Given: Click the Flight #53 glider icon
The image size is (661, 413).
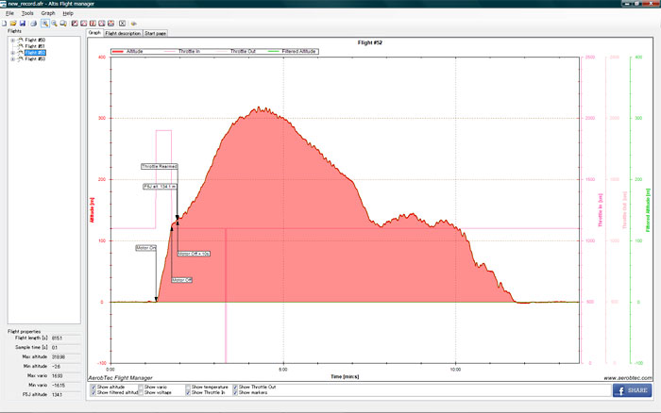Looking at the screenshot, I should pyautogui.click(x=20, y=59).
